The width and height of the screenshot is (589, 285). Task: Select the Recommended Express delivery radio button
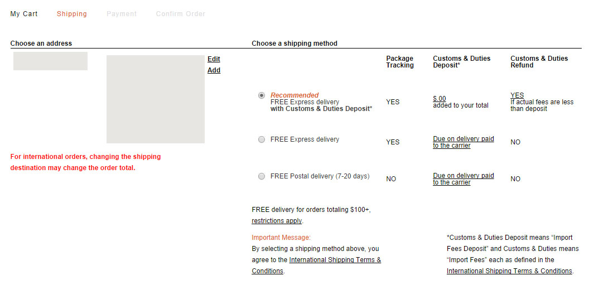click(262, 95)
